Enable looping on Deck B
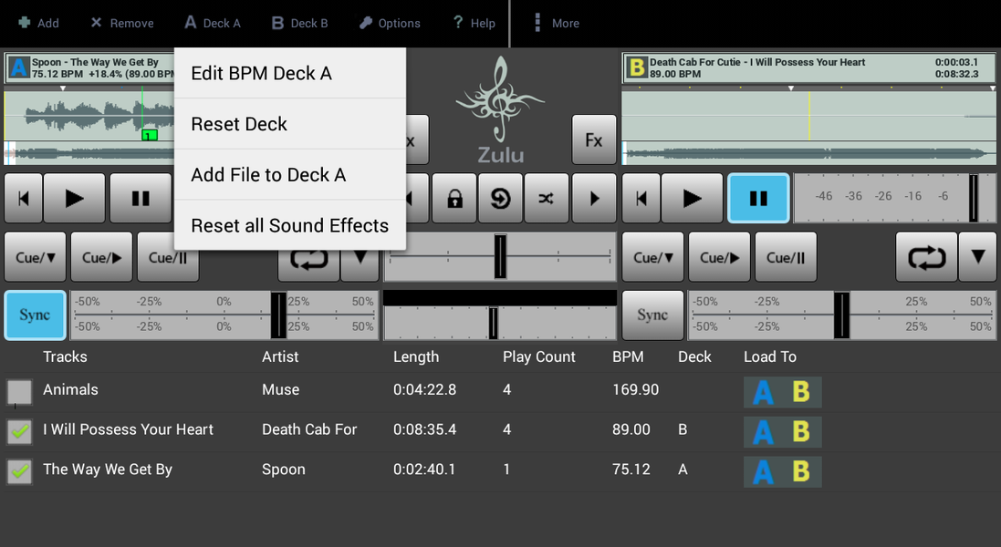 coord(926,257)
